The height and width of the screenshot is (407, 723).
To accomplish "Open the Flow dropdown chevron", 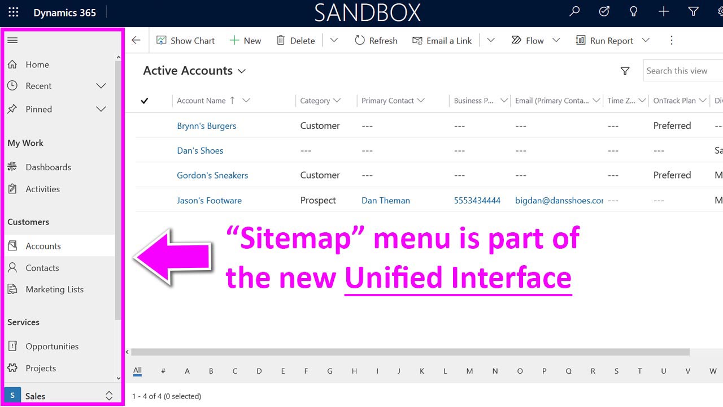I will (556, 40).
